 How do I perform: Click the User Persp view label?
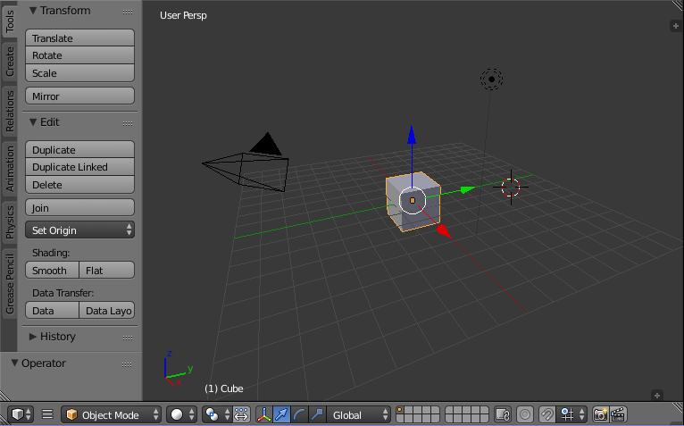pyautogui.click(x=183, y=15)
